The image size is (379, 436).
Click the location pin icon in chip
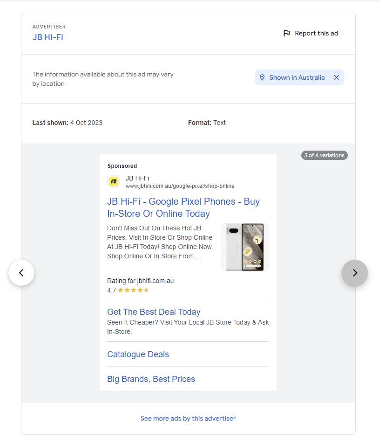pyautogui.click(x=262, y=77)
